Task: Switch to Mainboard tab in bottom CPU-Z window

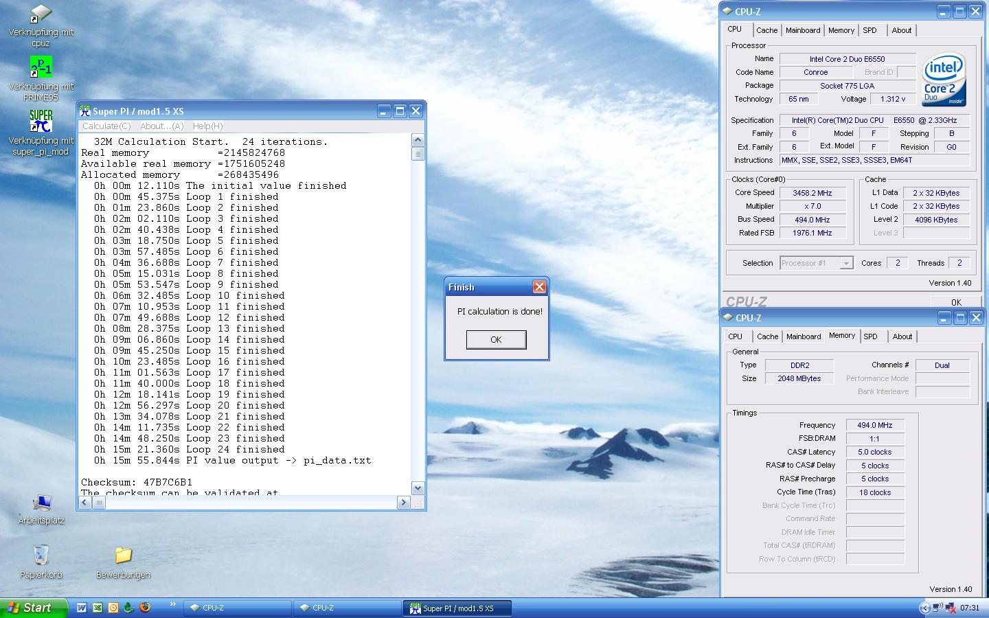Action: tap(804, 336)
